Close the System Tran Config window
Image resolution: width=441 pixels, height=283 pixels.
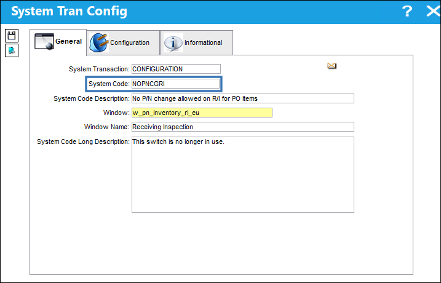click(433, 11)
